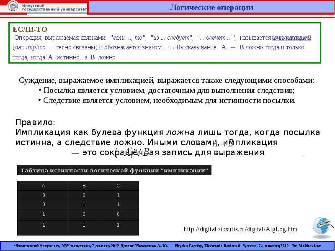Click the Irkutsk State University crest logo
The width and height of the screenshot is (335, 251).
click(x=13, y=7)
